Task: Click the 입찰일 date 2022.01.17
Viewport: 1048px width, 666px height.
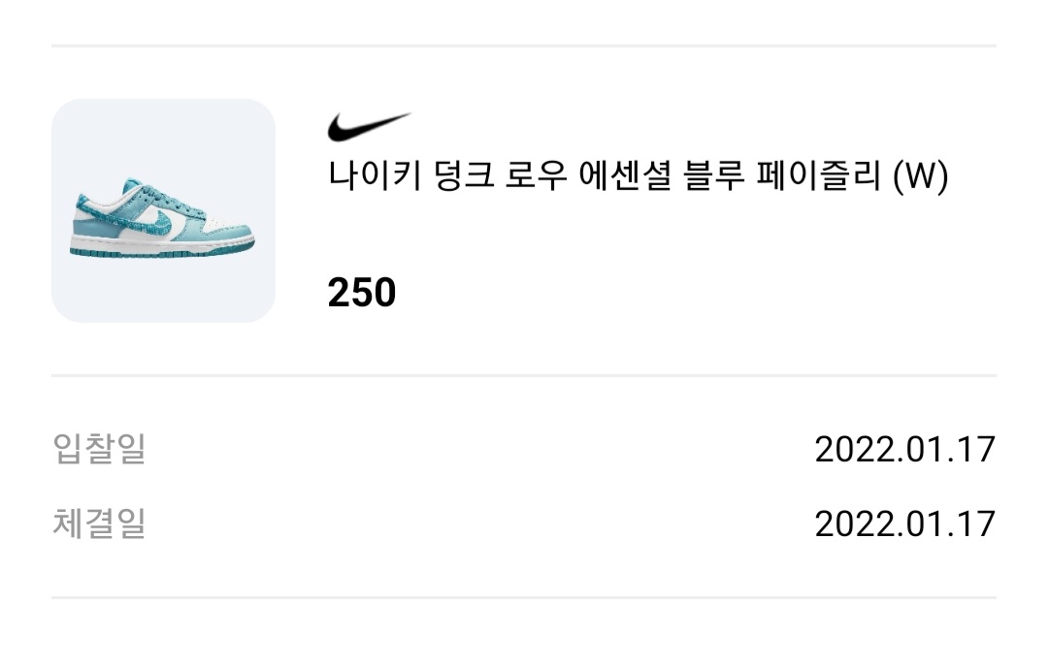Action: pyautogui.click(x=904, y=449)
